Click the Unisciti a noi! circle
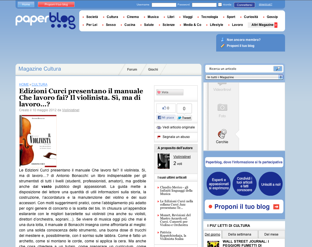Screen dimensions: 312x247 pos(271,184)
